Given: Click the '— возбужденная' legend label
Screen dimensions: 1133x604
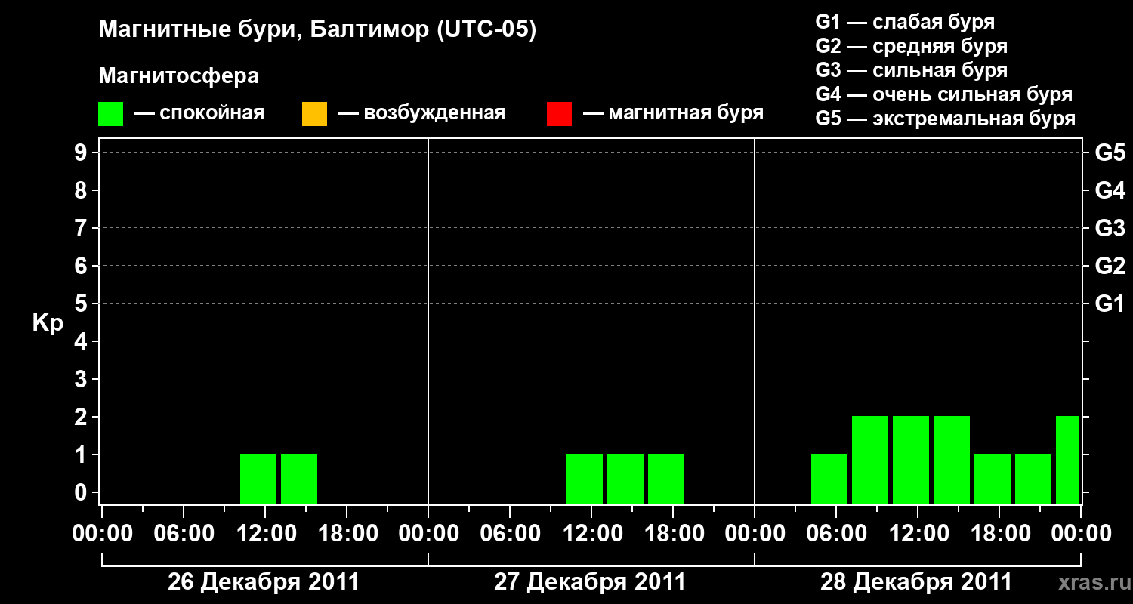Looking at the screenshot, I should point(421,113).
